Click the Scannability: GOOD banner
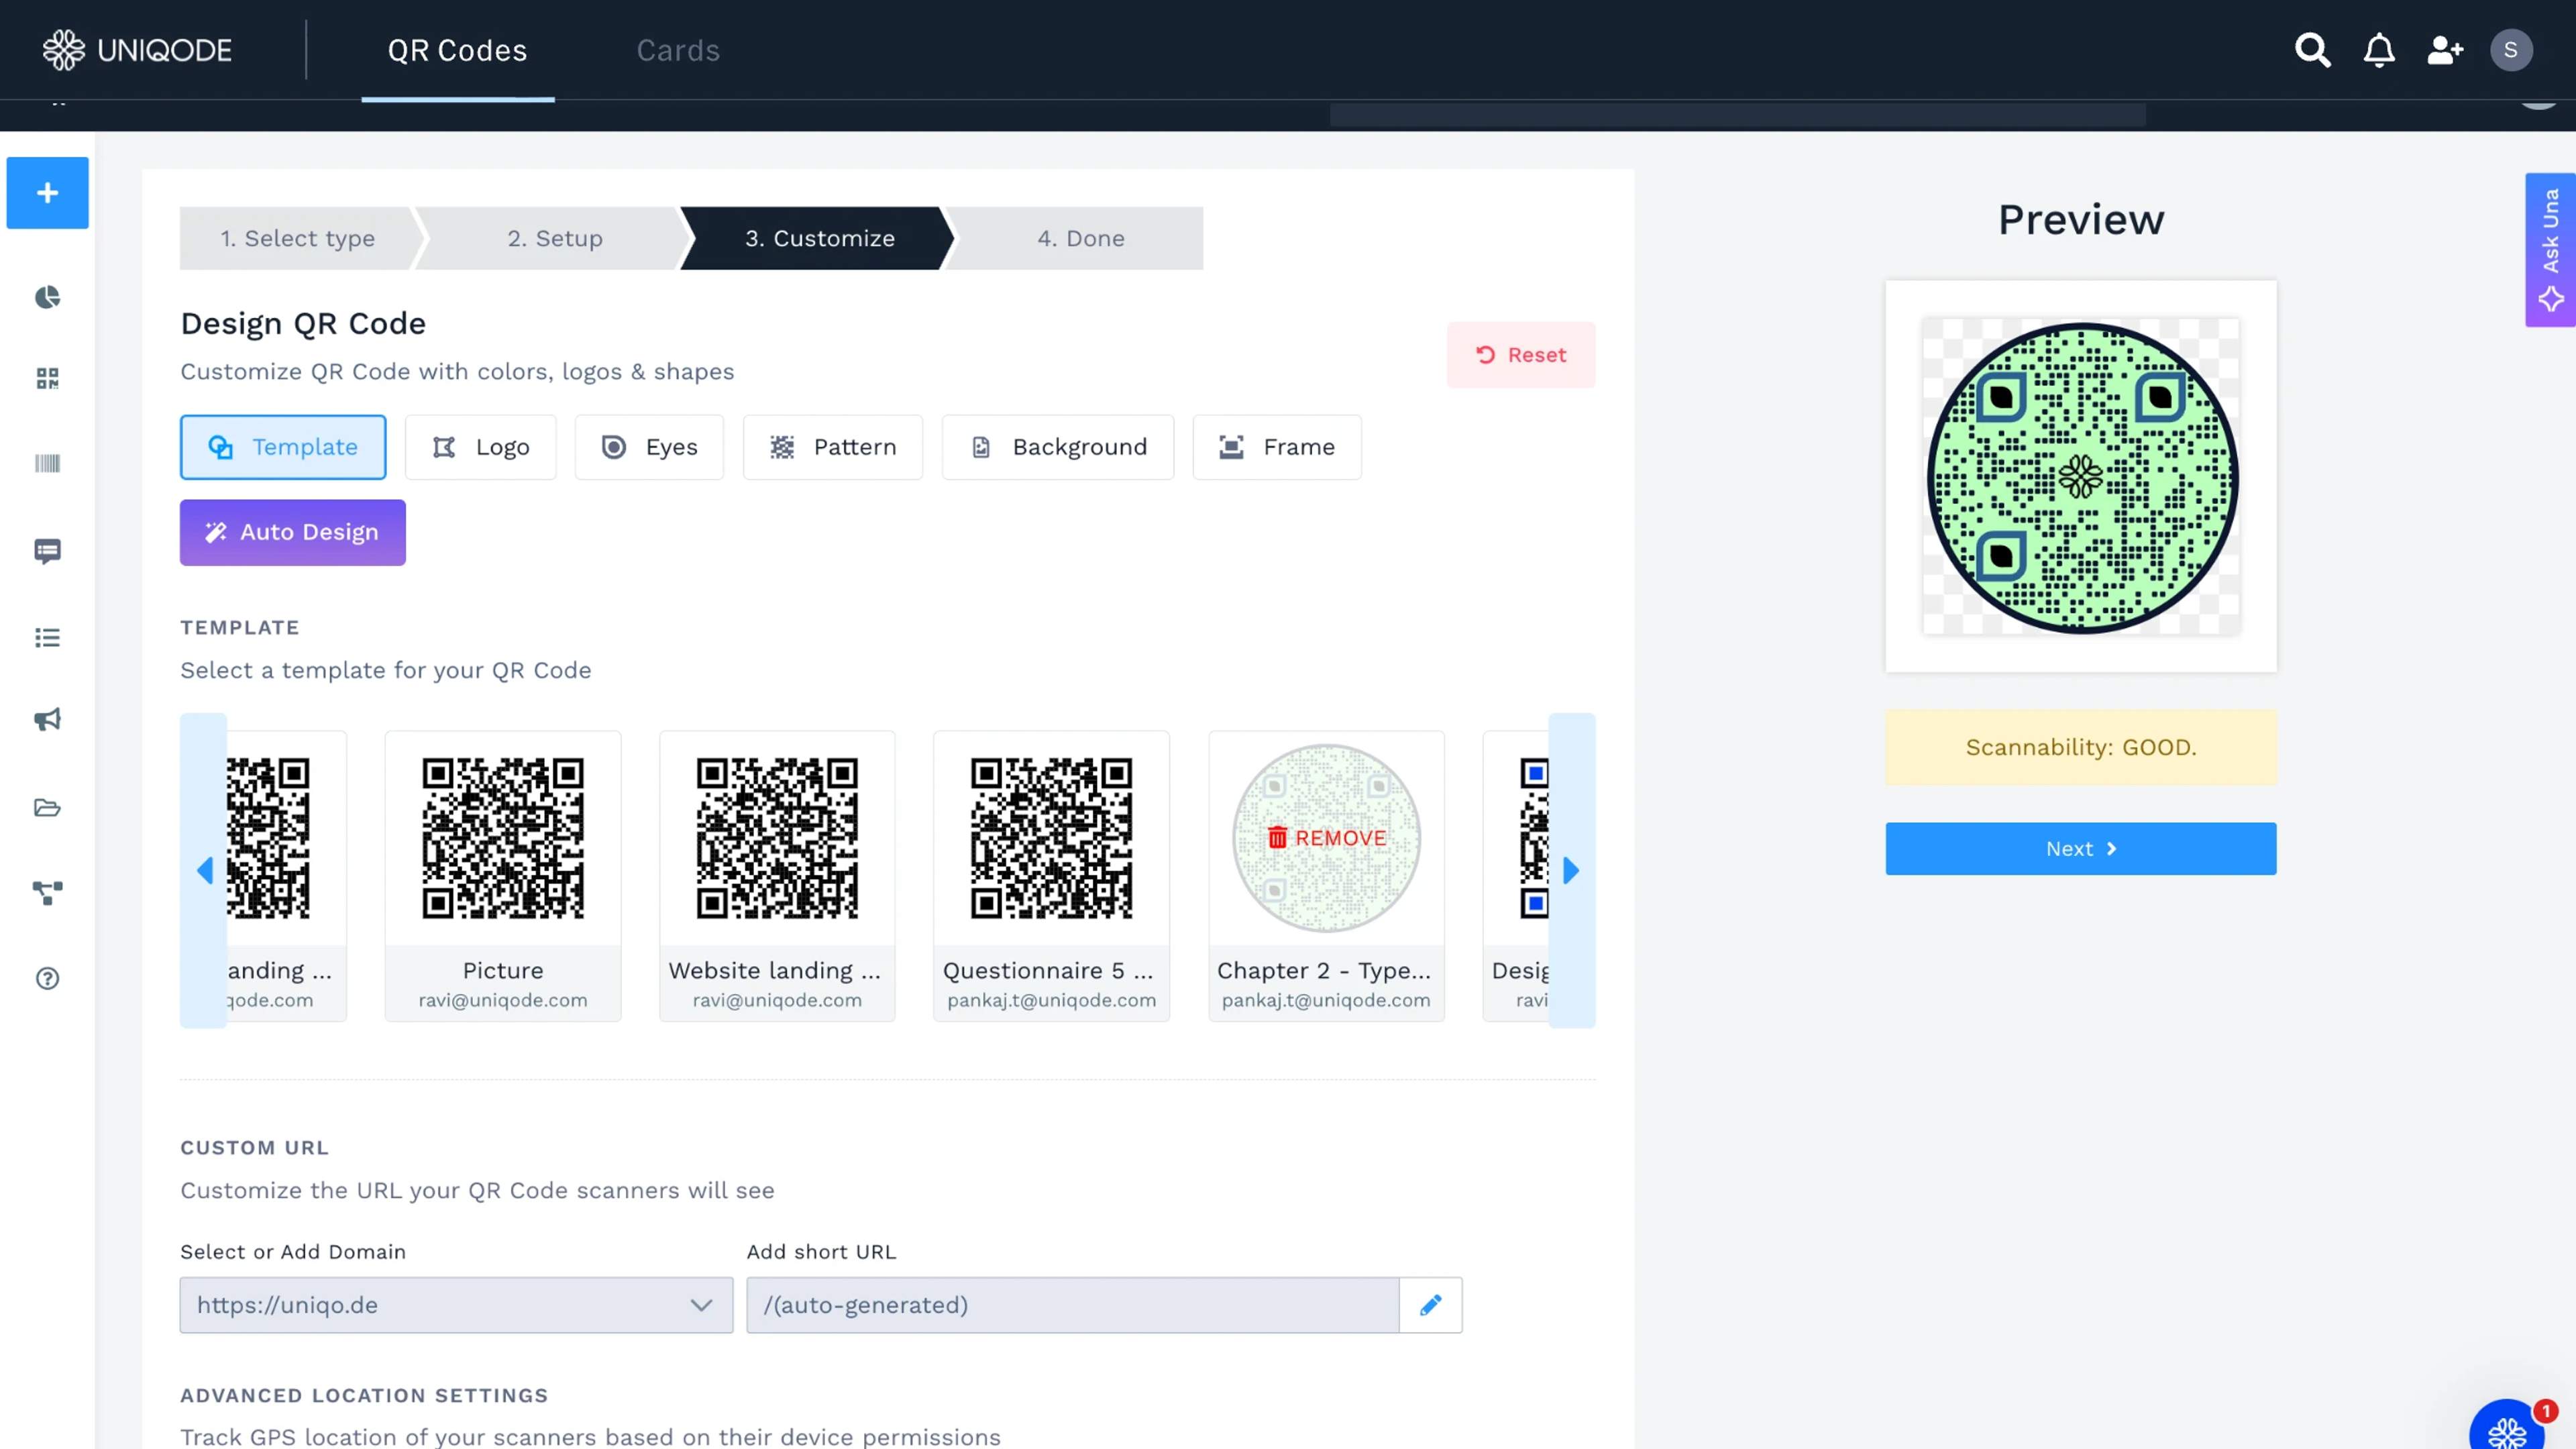 [x=2081, y=747]
